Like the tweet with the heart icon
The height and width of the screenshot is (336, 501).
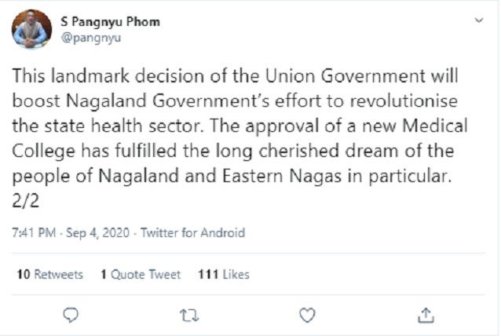pyautogui.click(x=308, y=315)
